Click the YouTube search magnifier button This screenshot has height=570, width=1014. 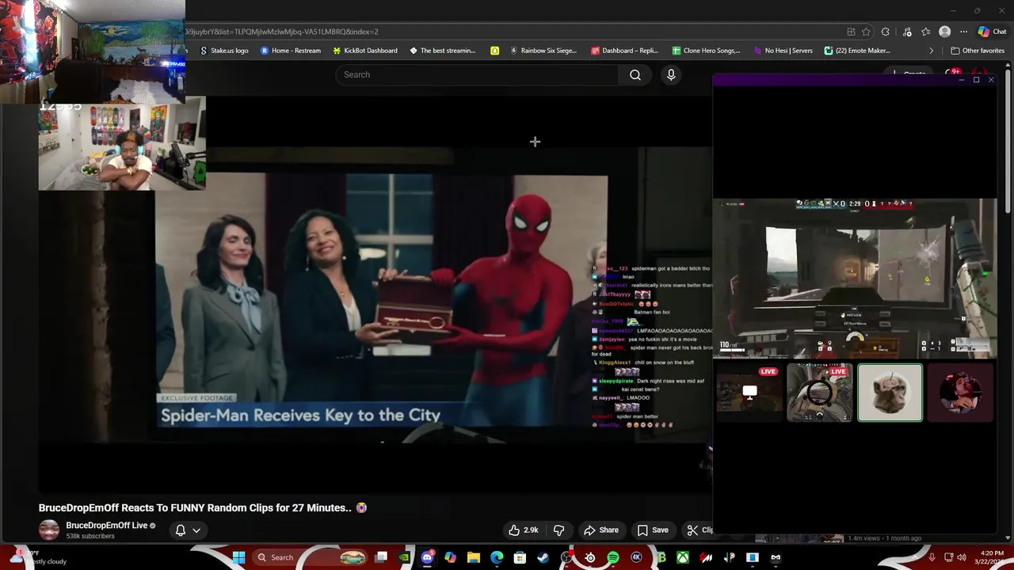pos(635,74)
